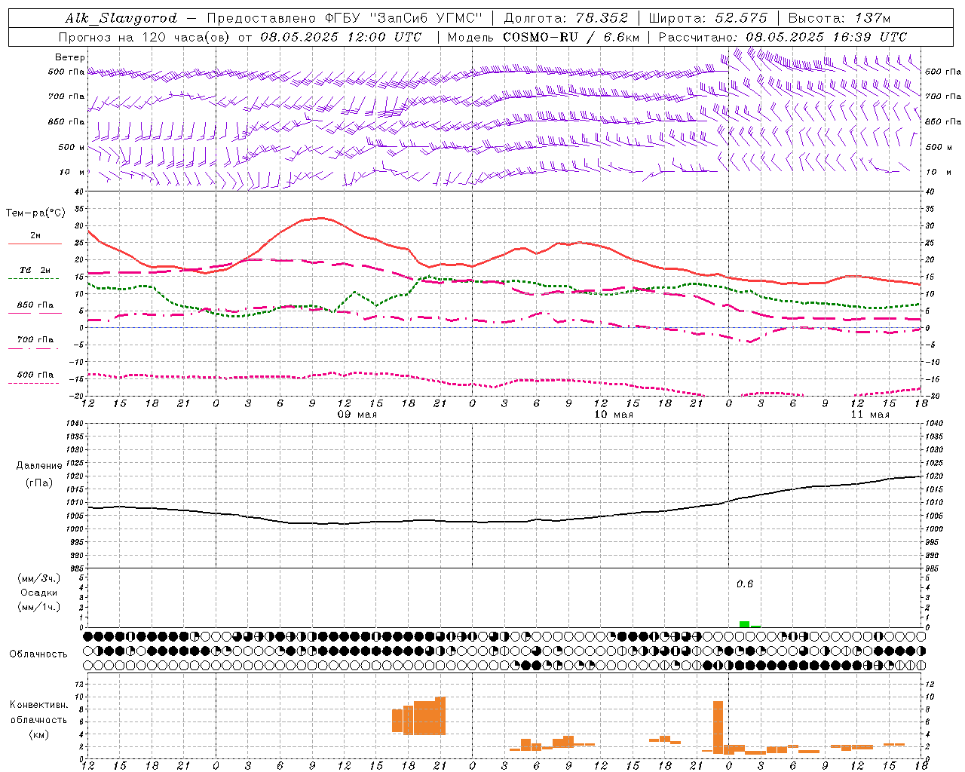Click the dotted pink line sample under '500 гПа' legend
Screen dimensions: 965x772
tap(33, 383)
